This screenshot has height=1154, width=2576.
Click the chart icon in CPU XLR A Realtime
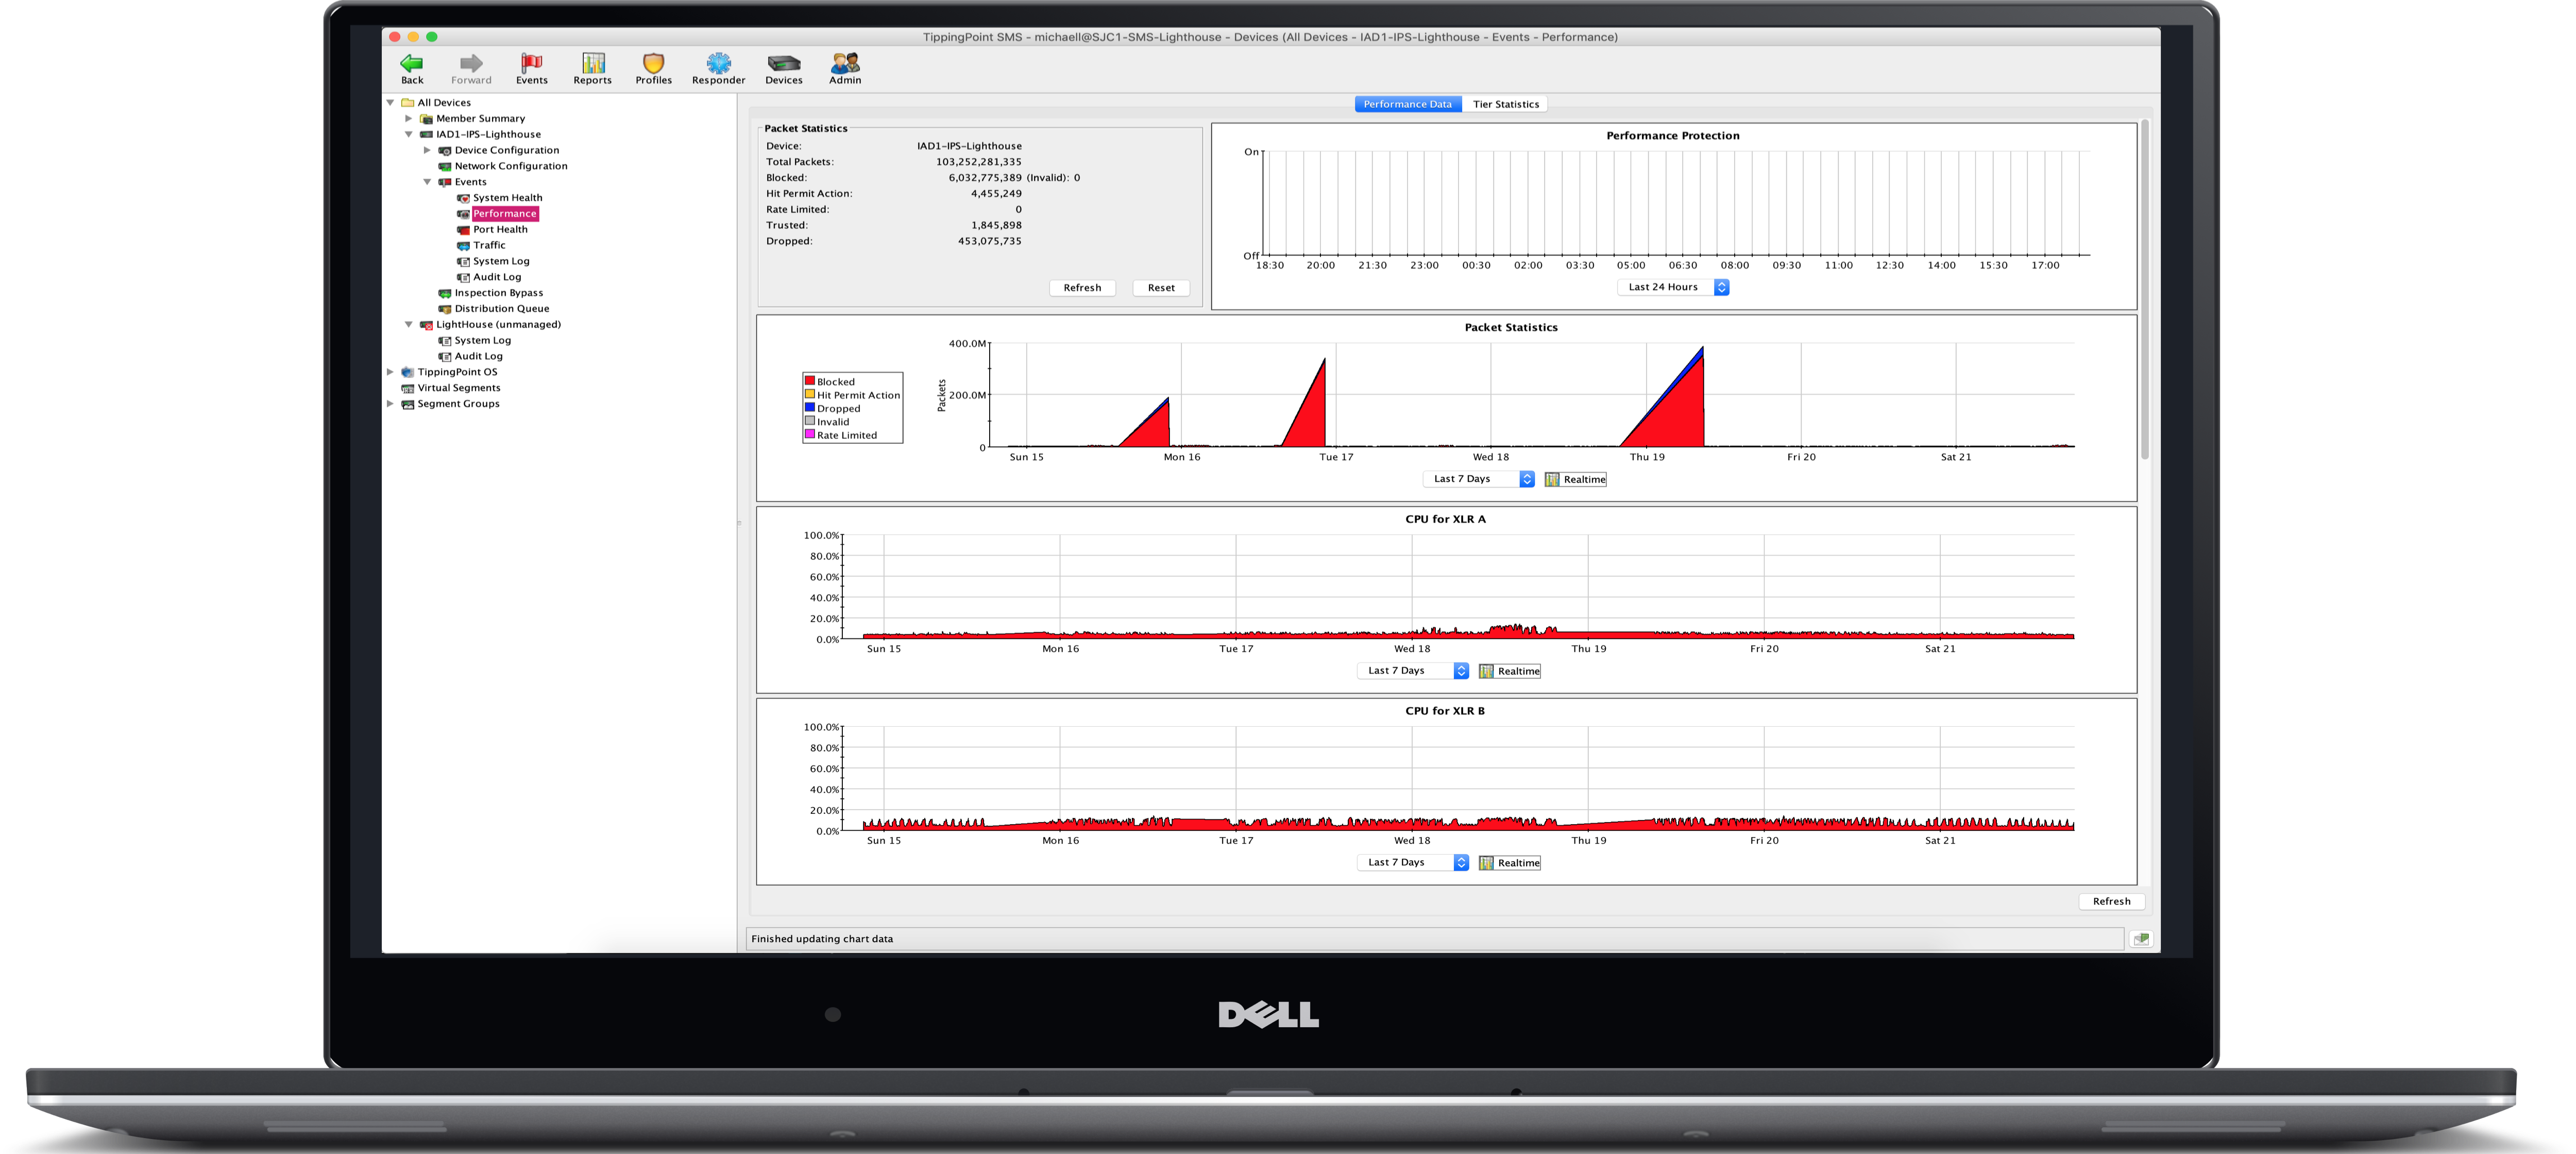[1486, 671]
